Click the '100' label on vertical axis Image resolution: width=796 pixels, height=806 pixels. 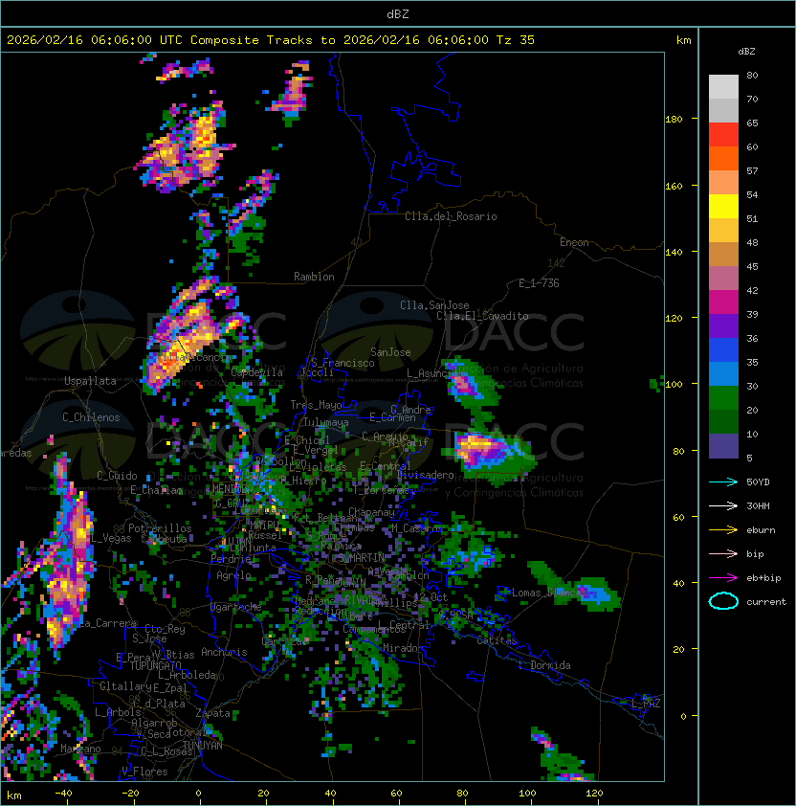pyautogui.click(x=674, y=385)
